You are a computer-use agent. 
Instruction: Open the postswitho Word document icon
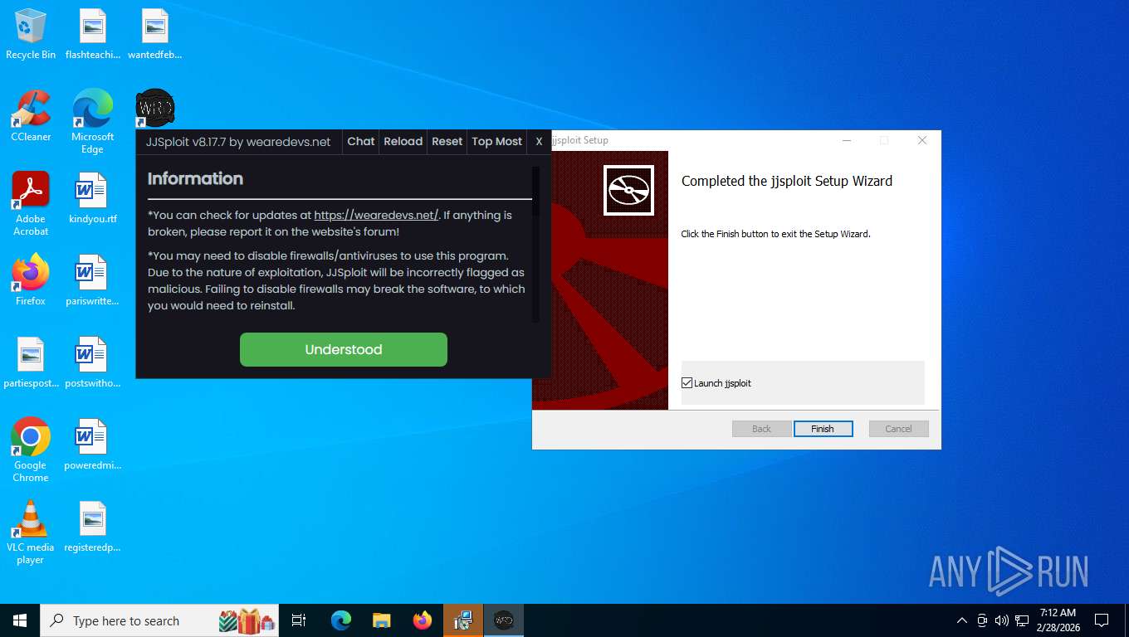tap(93, 362)
